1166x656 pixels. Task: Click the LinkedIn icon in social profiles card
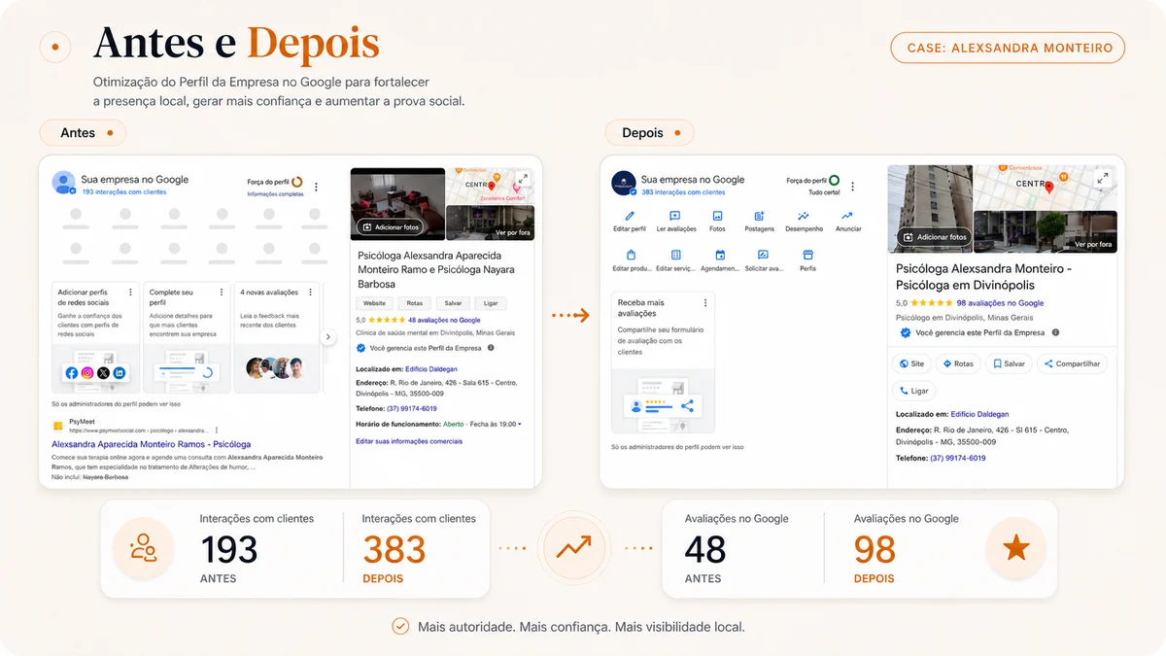pyautogui.click(x=120, y=373)
